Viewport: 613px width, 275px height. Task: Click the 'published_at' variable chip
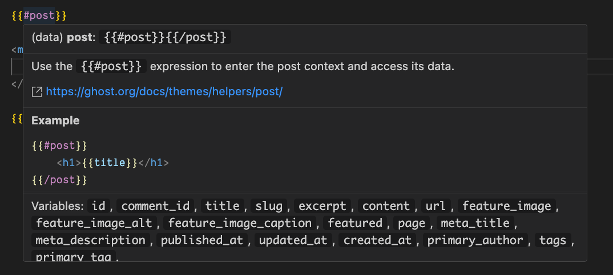click(202, 240)
